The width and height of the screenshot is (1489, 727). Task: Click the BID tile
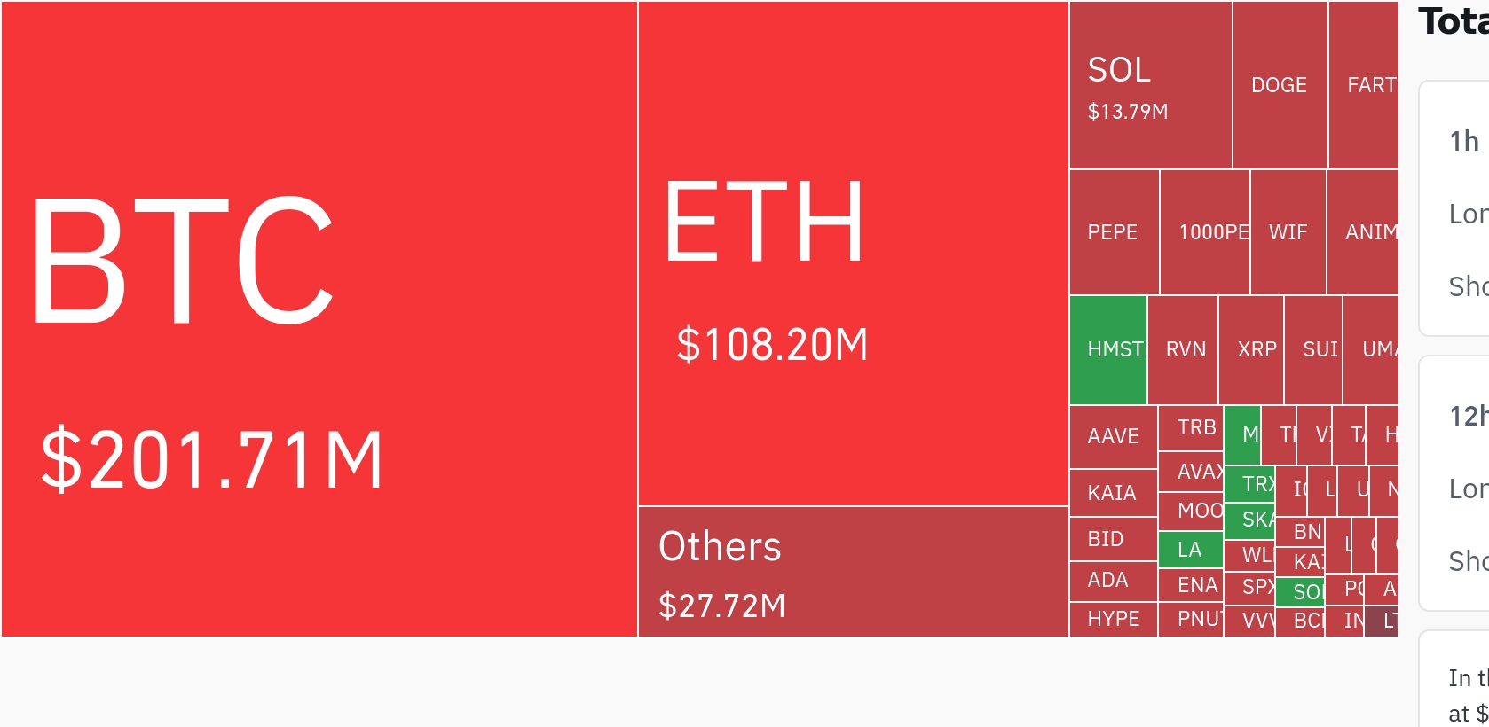tap(1114, 539)
